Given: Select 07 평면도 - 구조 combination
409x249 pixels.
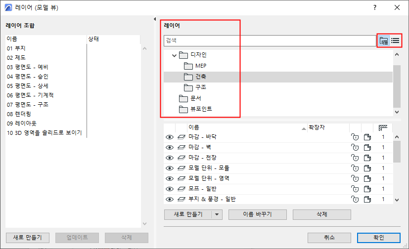Looking at the screenshot, I should click(x=27, y=105).
